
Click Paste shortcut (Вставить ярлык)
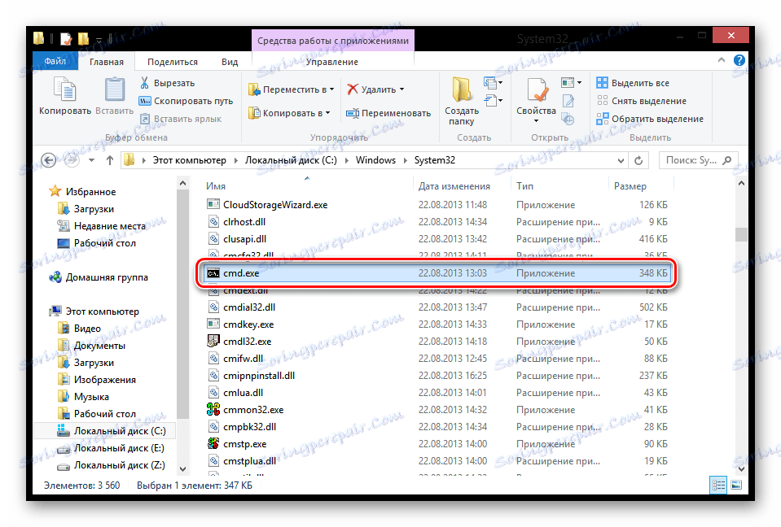(x=180, y=119)
